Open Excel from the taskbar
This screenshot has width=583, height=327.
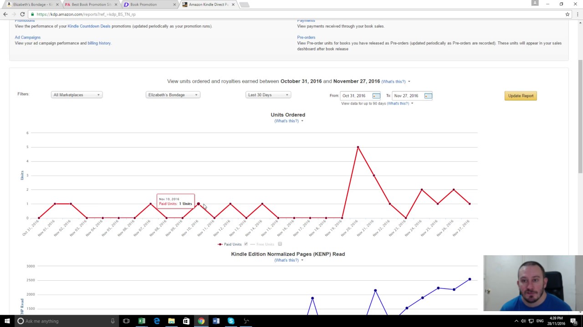[142, 321]
